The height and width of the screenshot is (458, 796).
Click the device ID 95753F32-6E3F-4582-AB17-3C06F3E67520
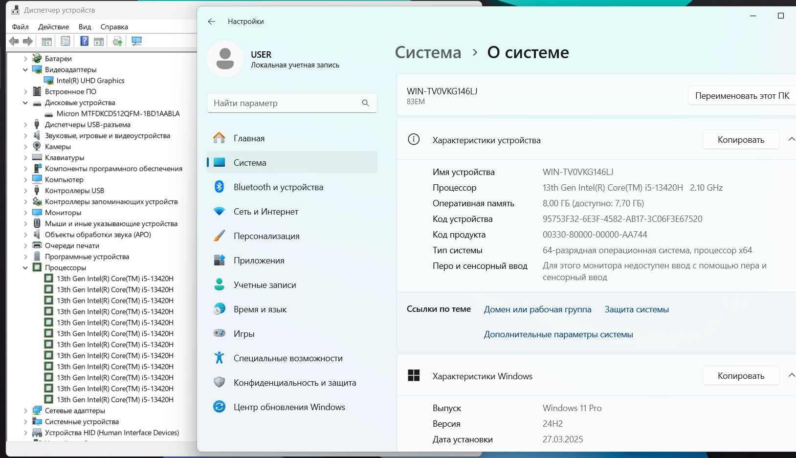click(x=622, y=219)
